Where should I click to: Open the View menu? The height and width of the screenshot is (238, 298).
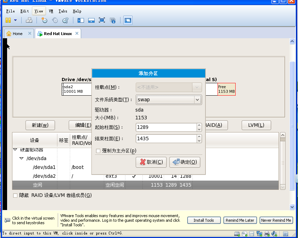coord(38,11)
